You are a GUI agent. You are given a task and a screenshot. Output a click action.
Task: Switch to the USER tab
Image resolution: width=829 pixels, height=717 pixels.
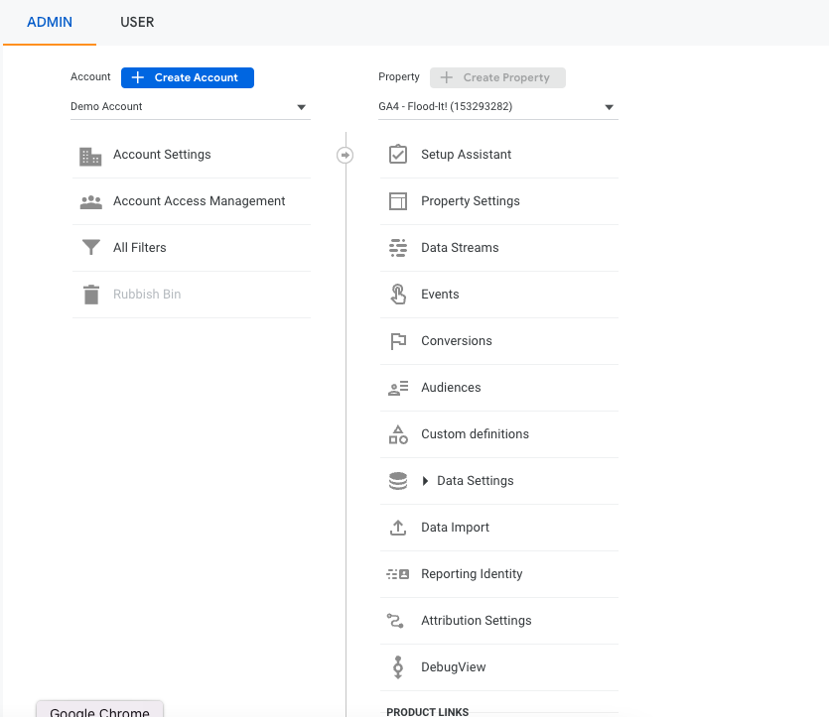pos(137,22)
